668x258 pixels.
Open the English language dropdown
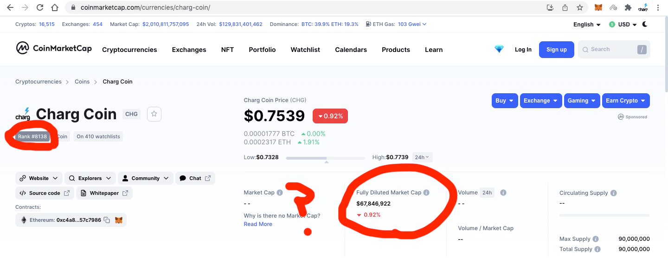[587, 25]
